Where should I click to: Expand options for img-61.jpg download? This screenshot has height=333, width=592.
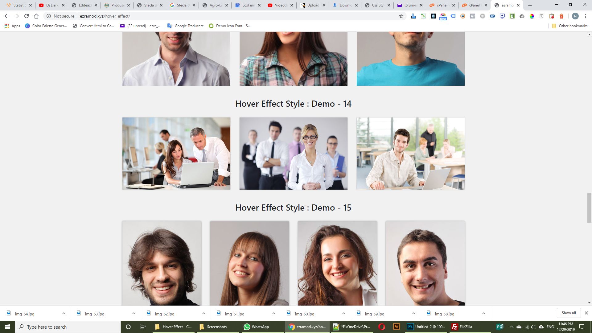pos(273,313)
